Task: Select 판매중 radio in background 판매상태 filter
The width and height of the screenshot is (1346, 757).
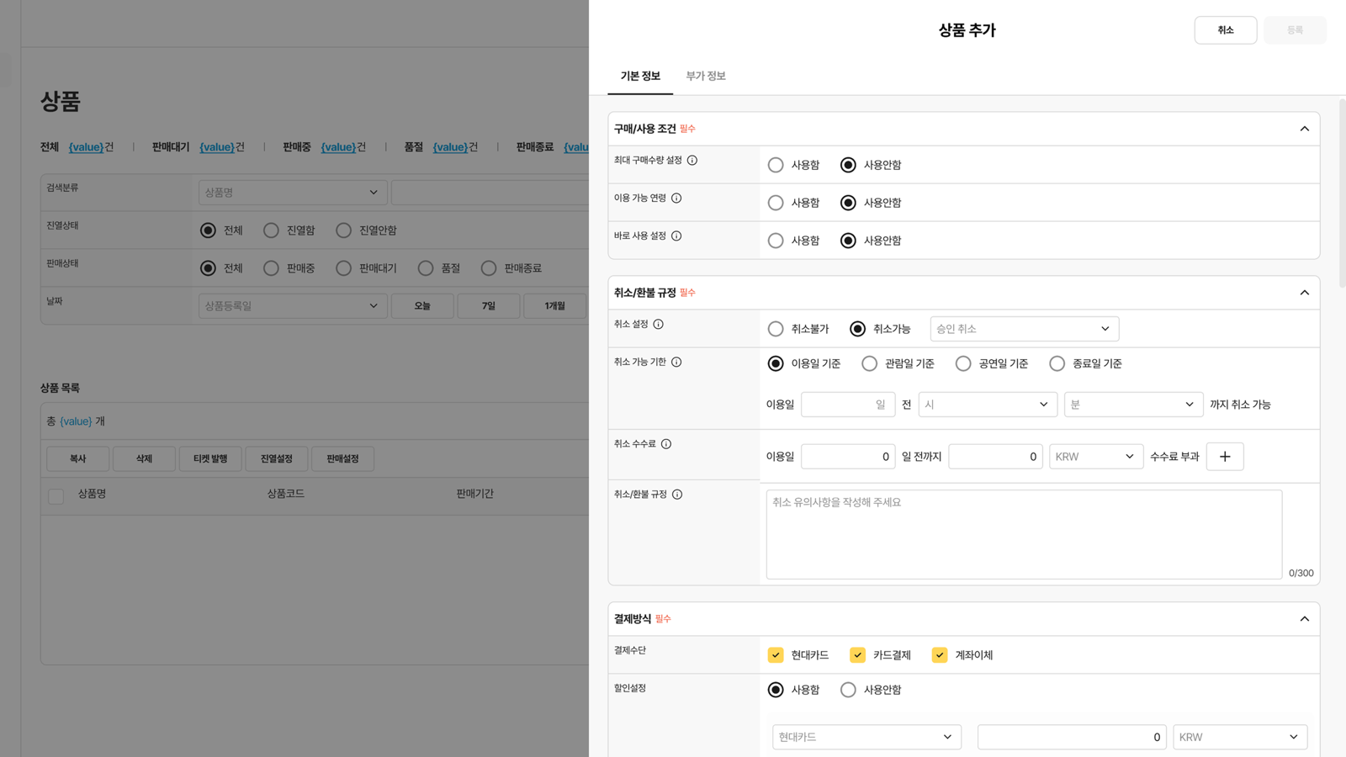Action: tap(271, 268)
